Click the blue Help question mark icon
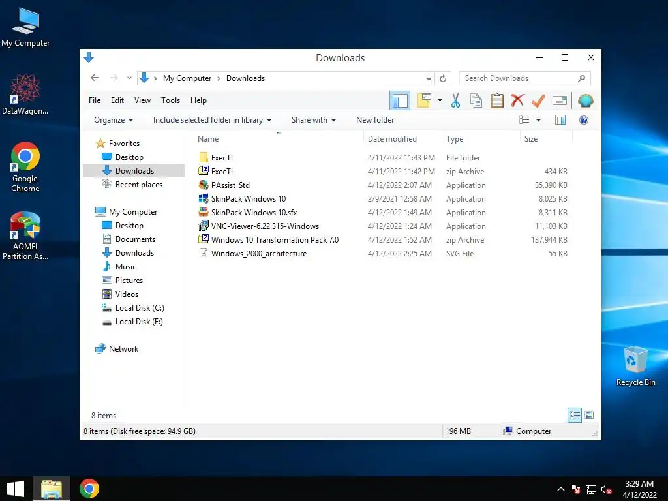Image resolution: width=668 pixels, height=501 pixels. (x=584, y=120)
